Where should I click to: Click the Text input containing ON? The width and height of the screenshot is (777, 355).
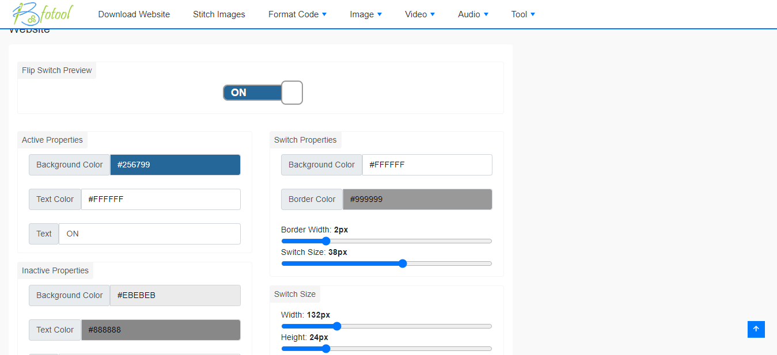point(149,234)
